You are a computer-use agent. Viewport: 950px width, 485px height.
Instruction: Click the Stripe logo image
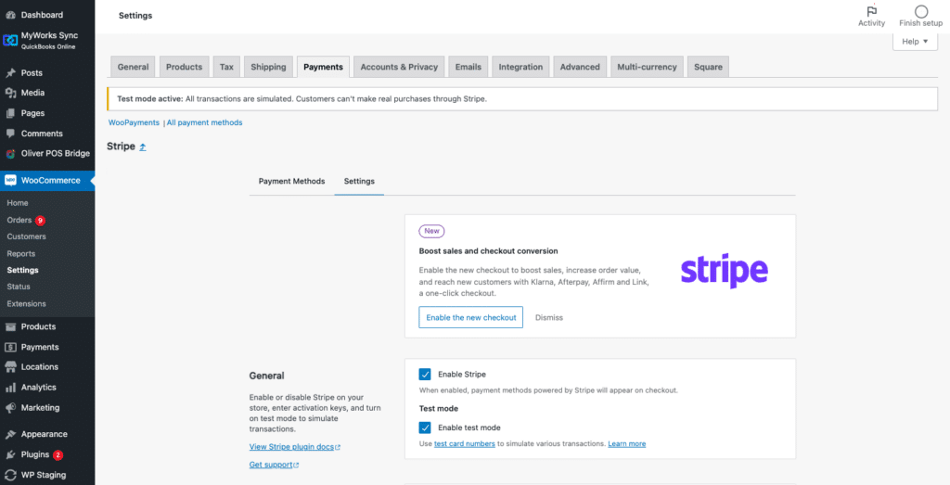point(724,271)
